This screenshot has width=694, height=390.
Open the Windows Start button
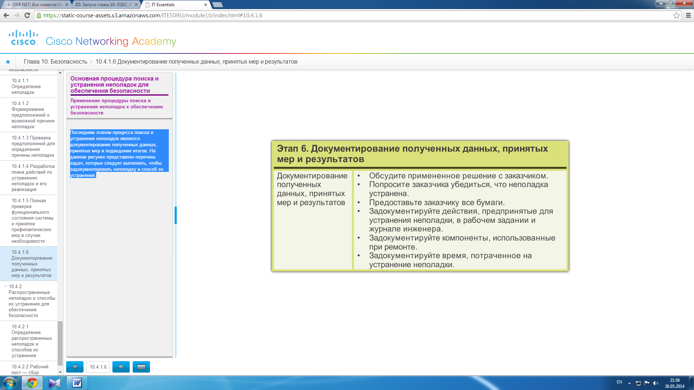[x=10, y=383]
